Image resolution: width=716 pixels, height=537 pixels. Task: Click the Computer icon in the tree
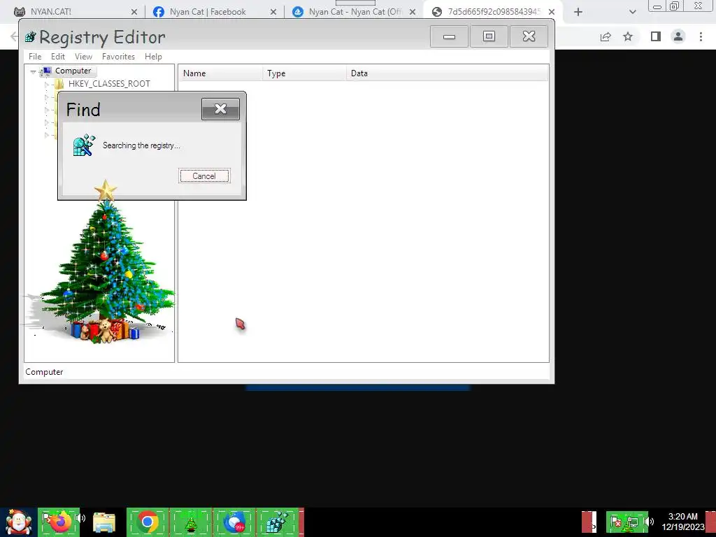(x=45, y=71)
